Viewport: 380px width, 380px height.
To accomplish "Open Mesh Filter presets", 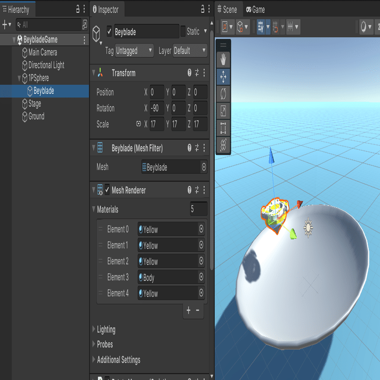I will (197, 148).
